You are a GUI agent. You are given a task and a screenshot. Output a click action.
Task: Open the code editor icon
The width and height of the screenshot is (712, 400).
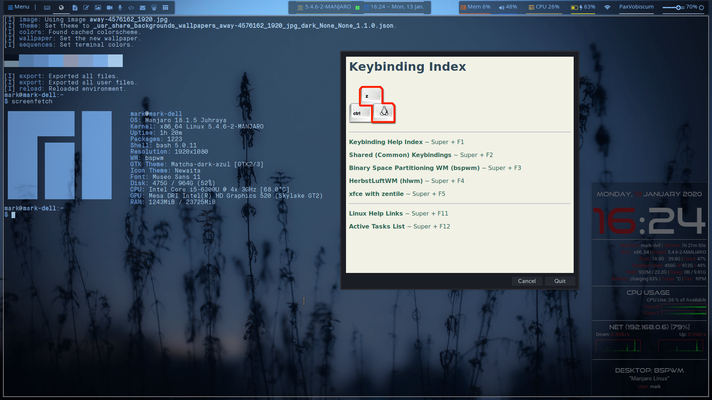131,7
